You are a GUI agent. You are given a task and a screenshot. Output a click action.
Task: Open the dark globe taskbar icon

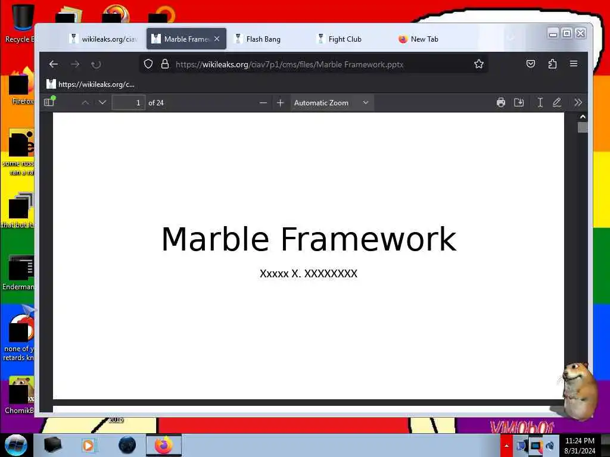127,445
